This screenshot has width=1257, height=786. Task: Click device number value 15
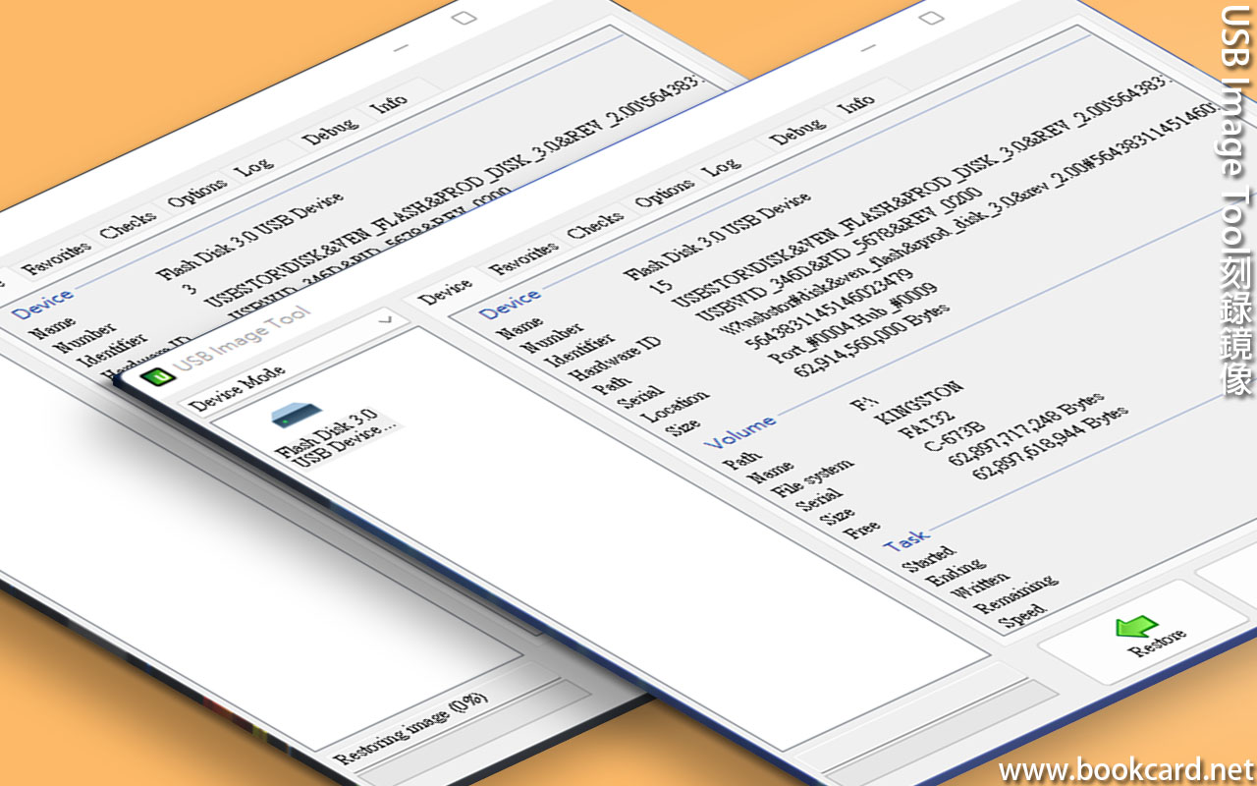pos(662,288)
